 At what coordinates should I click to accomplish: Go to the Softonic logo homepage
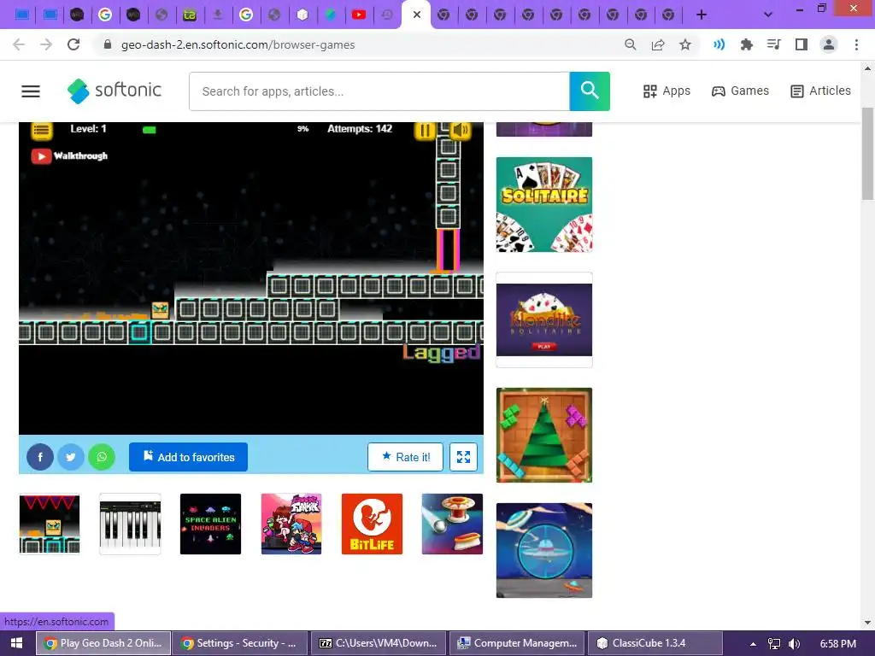click(115, 91)
